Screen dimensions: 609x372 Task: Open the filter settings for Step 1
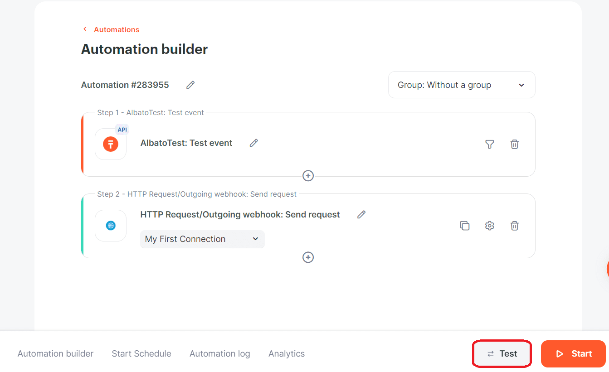click(490, 144)
